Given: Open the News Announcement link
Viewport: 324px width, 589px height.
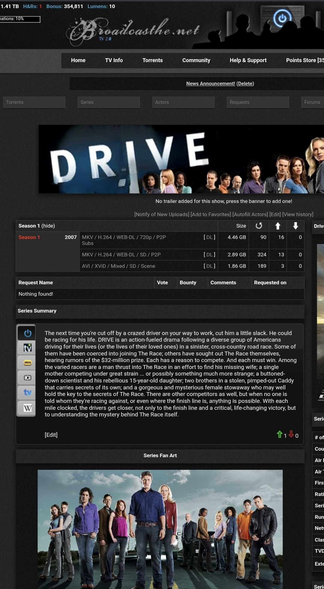Looking at the screenshot, I should tap(211, 83).
